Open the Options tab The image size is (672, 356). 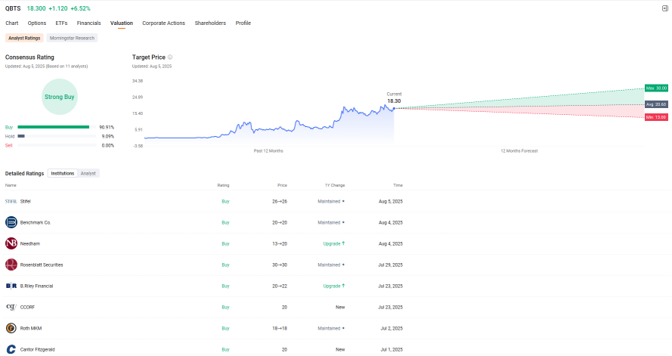[37, 23]
